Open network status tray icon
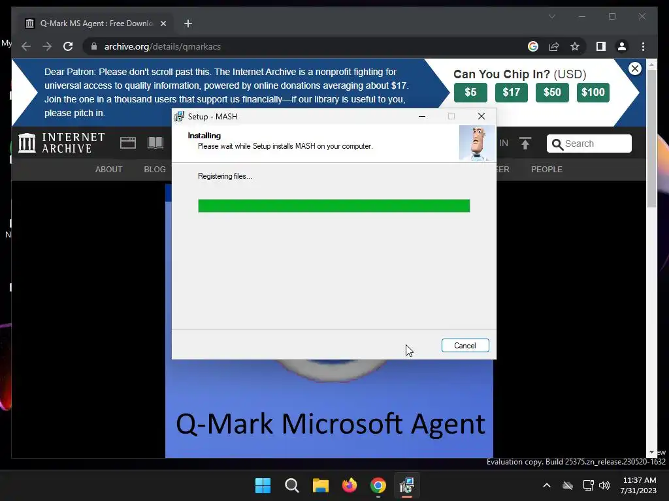 pos(589,485)
